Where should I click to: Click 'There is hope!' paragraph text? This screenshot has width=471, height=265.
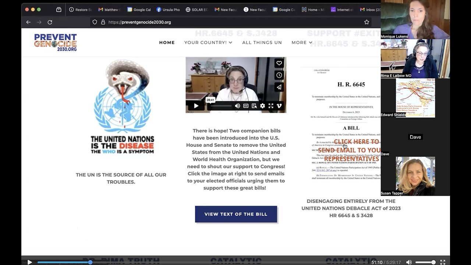click(236, 159)
